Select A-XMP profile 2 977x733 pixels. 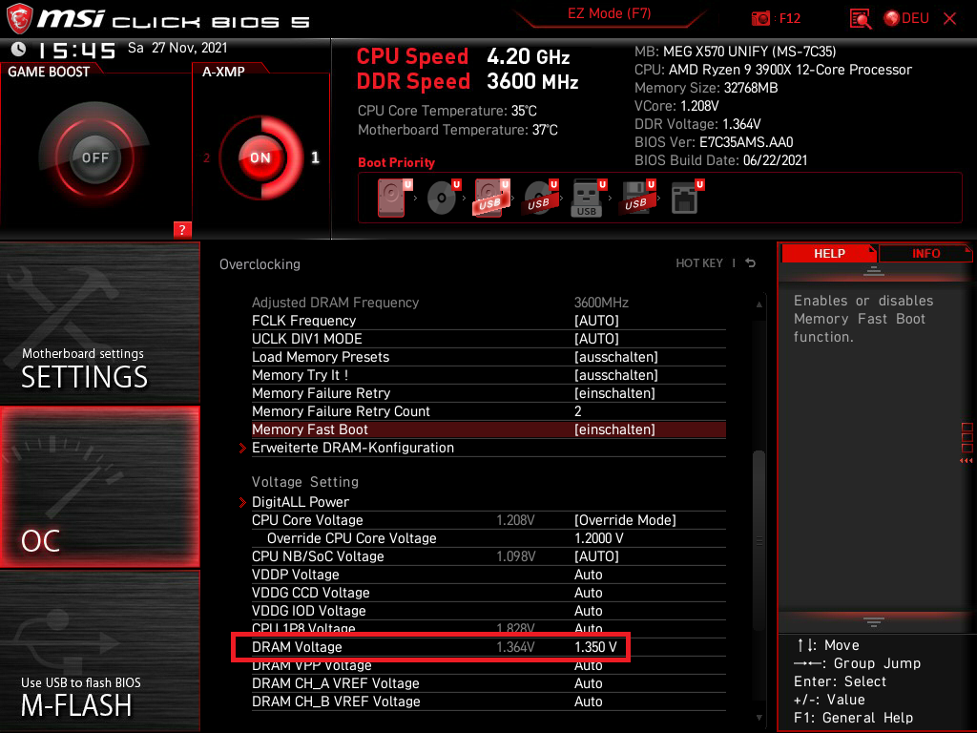[207, 157]
